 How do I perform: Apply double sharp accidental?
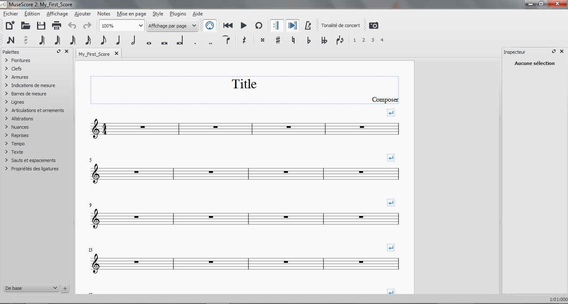pos(263,40)
